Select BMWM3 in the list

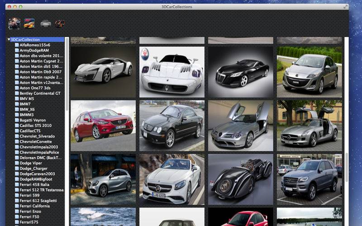(x=27, y=115)
